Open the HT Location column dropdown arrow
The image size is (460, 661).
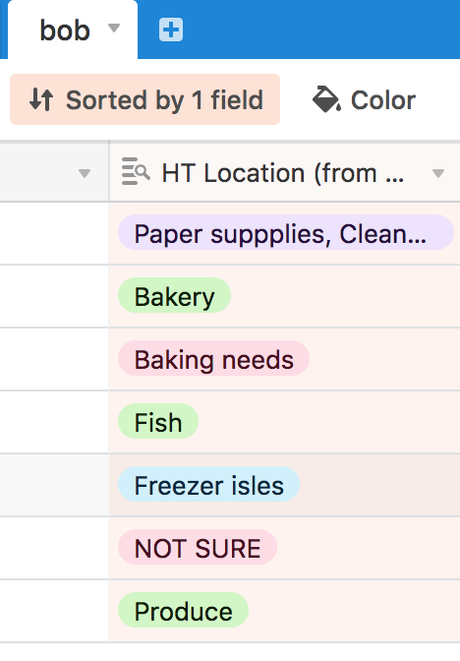point(438,173)
